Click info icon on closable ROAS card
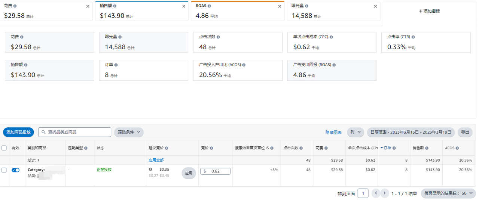This screenshot has height=202, width=479. coord(209,6)
